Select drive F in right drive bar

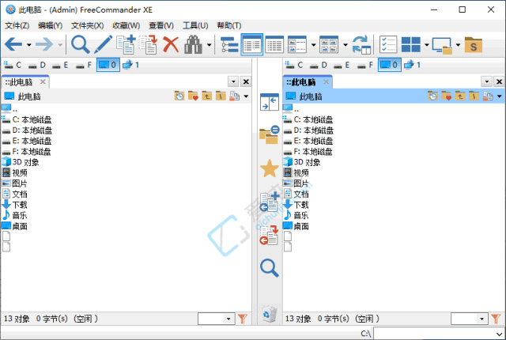pos(365,65)
